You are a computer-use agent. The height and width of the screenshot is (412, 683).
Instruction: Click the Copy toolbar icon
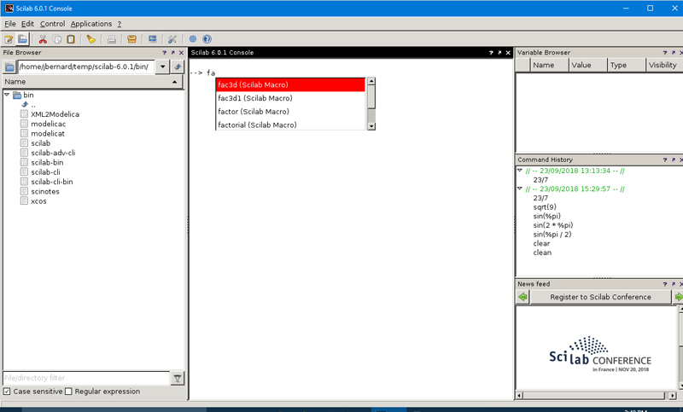click(x=56, y=39)
